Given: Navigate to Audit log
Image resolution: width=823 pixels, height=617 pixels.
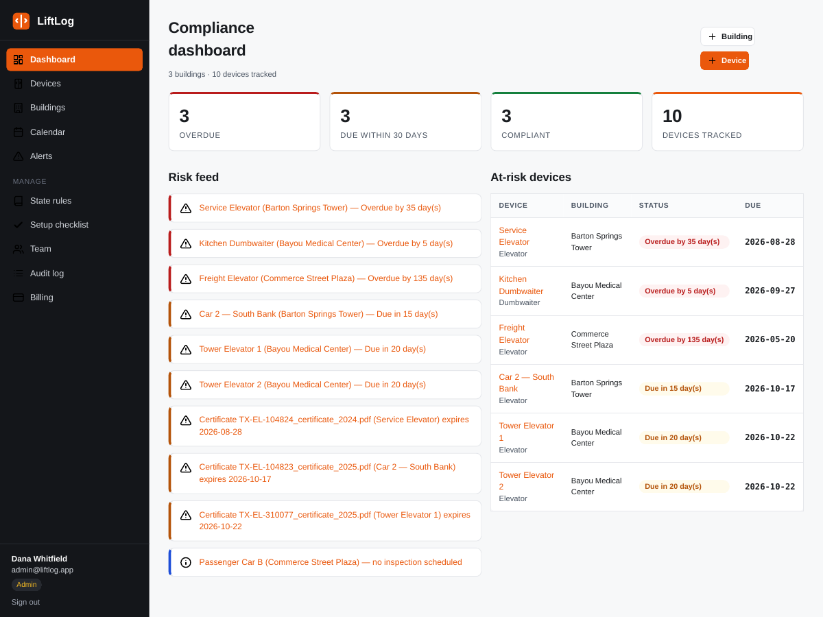Looking at the screenshot, I should [x=75, y=274].
